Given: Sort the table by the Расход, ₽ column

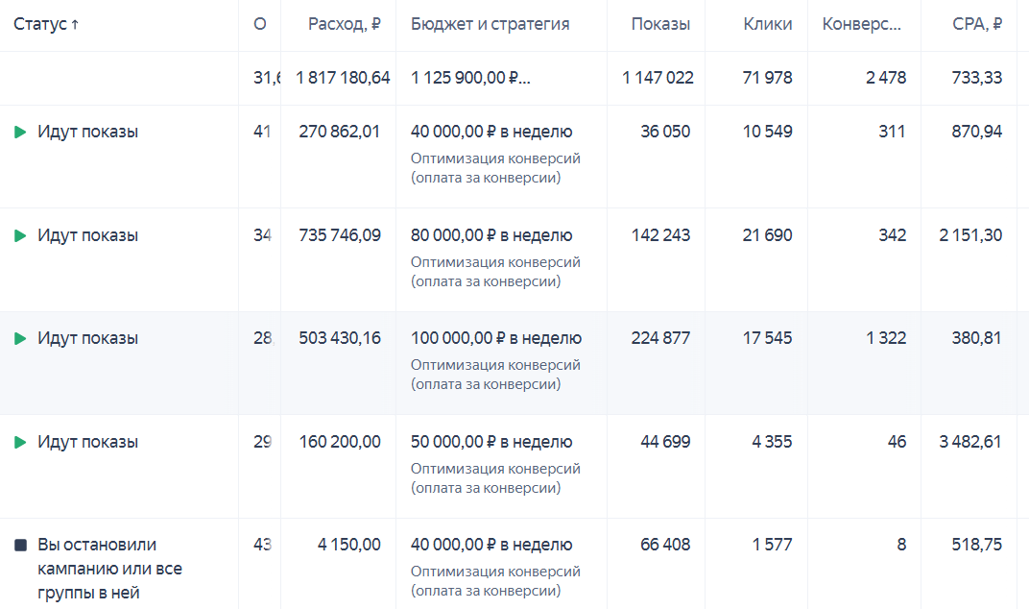Looking at the screenshot, I should (344, 25).
